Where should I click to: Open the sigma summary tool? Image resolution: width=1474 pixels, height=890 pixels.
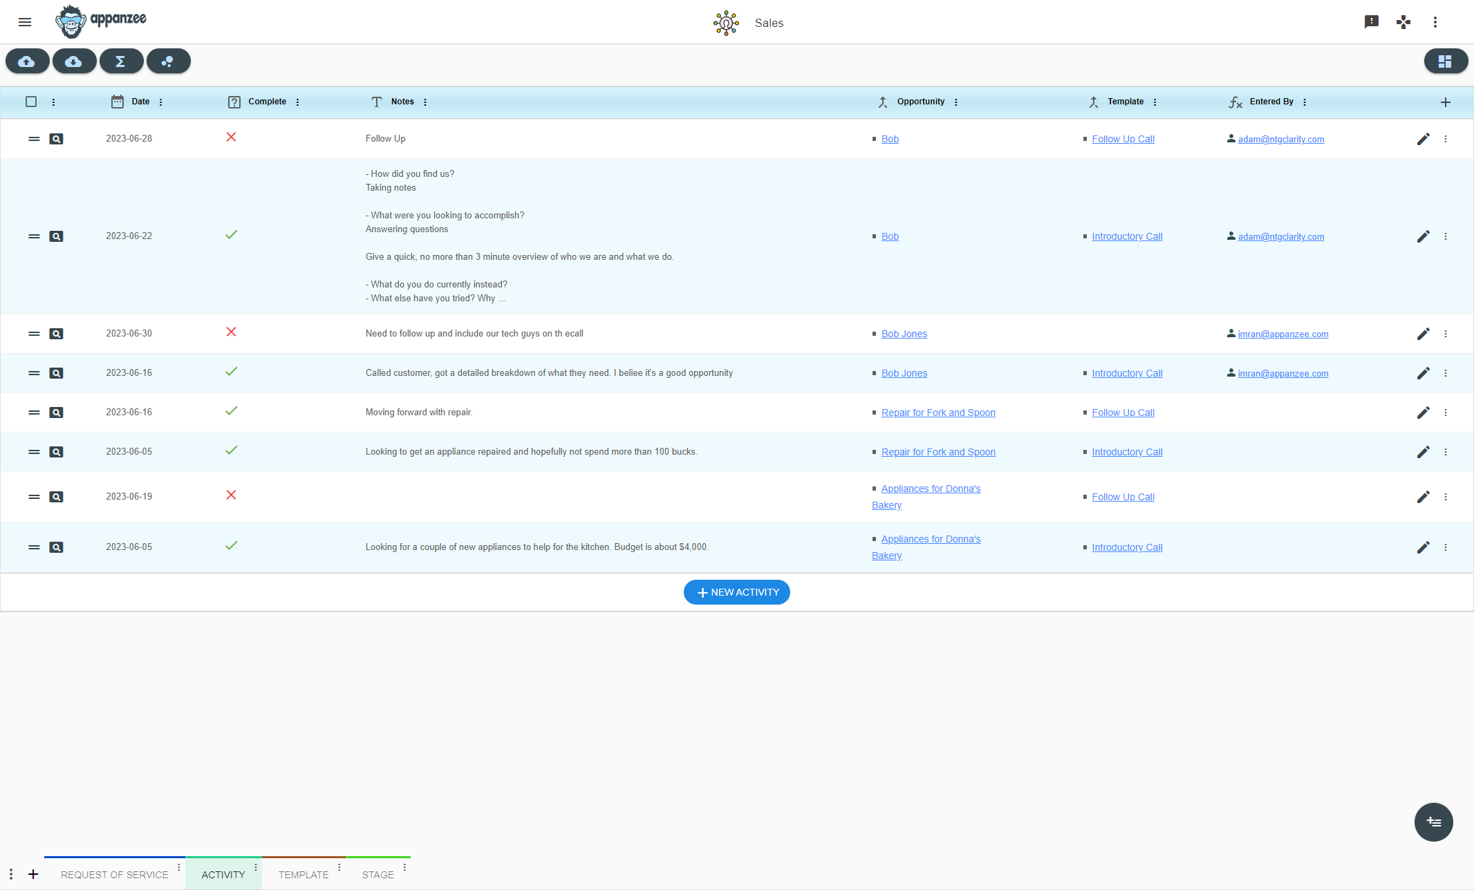121,61
